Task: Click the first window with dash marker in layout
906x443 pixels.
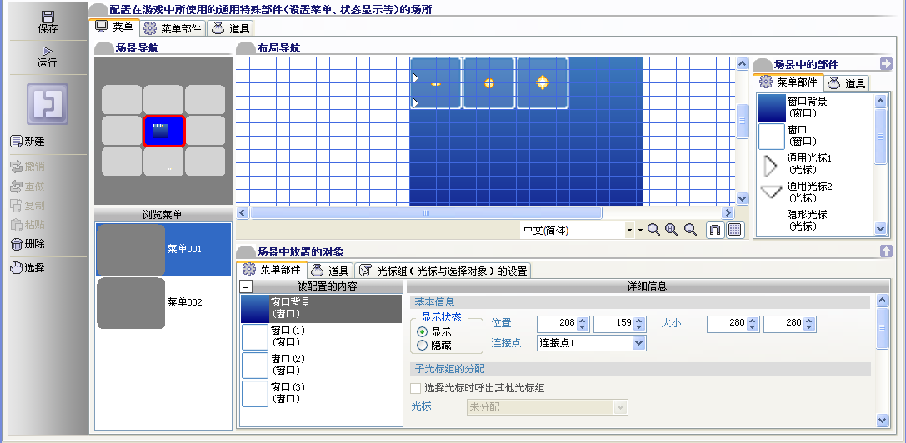Action: (x=436, y=83)
